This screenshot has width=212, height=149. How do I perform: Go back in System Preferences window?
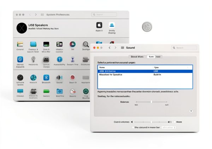pyautogui.click(x=30, y=14)
